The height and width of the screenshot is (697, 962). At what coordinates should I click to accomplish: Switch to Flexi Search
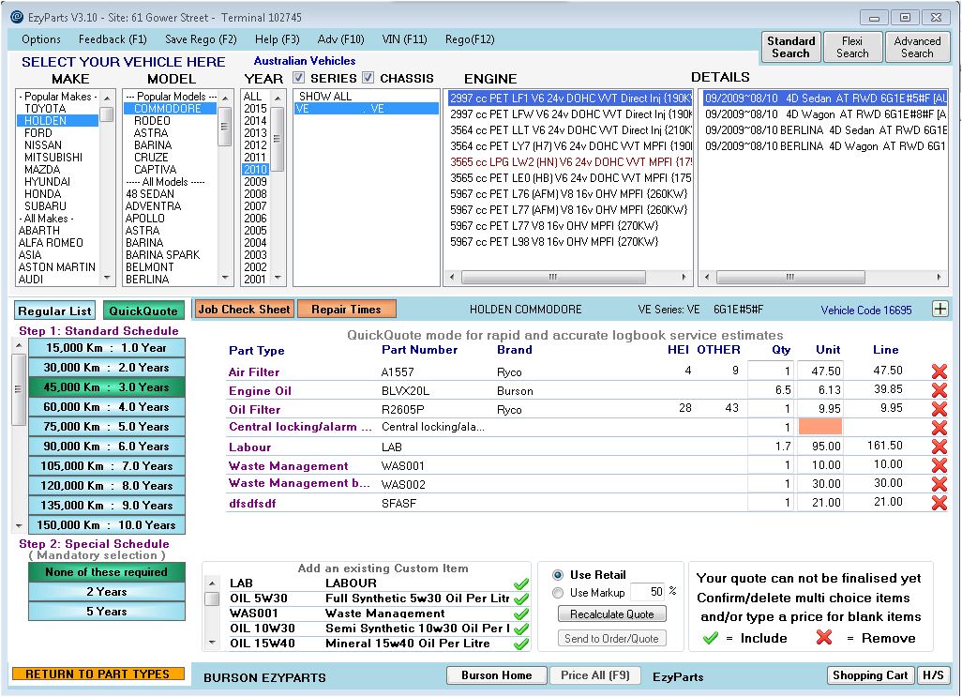pos(853,47)
